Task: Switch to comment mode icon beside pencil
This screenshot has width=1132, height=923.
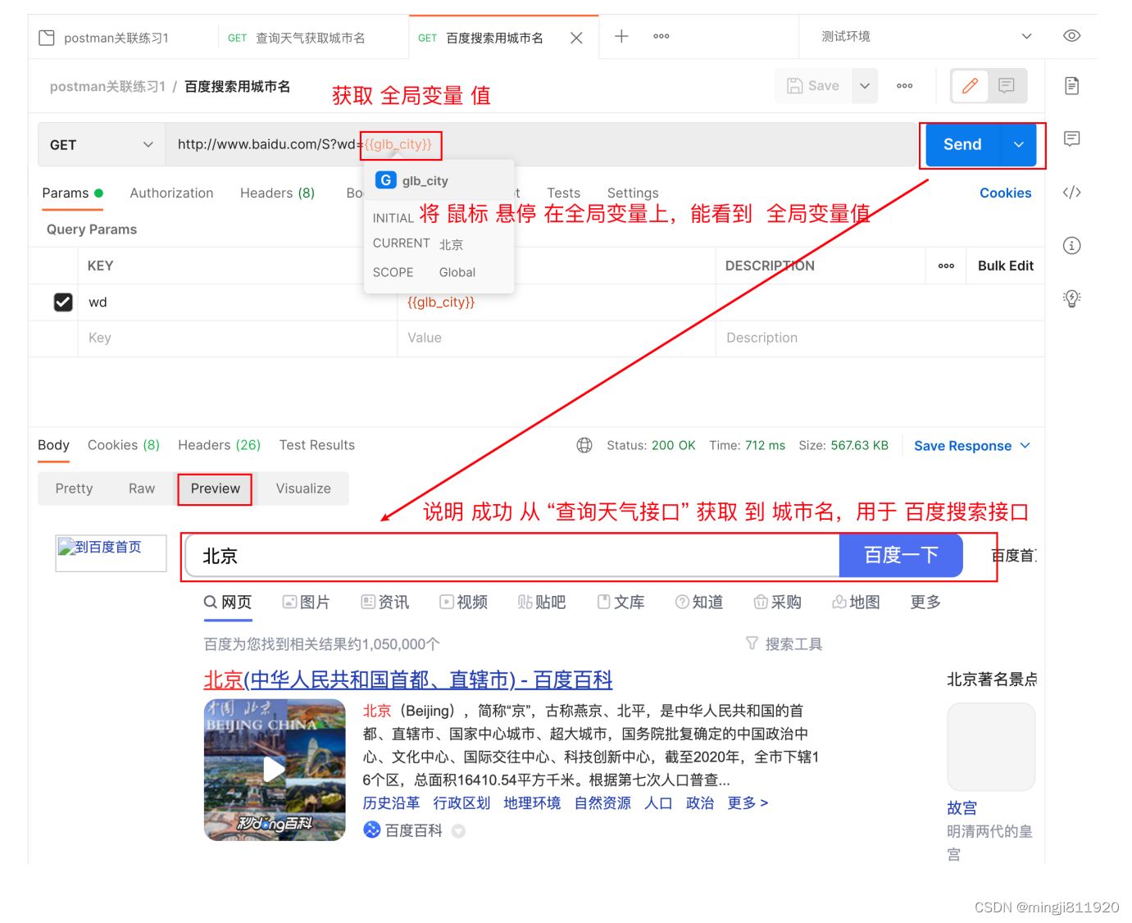Action: coord(1007,86)
